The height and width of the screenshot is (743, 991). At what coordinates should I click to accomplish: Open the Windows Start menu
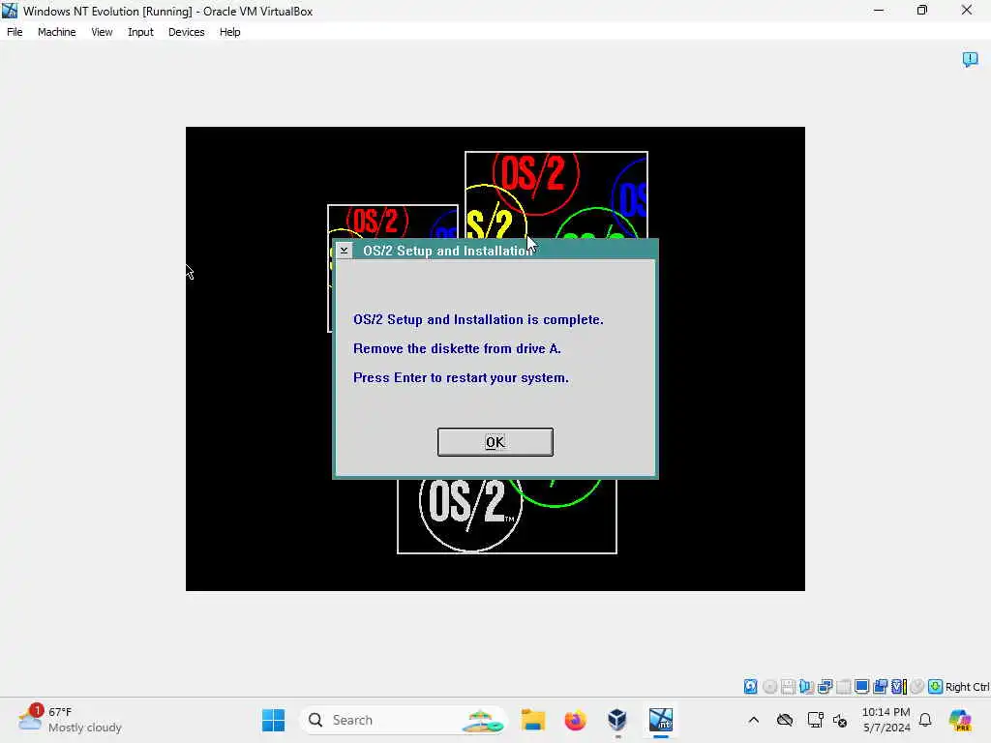point(273,720)
